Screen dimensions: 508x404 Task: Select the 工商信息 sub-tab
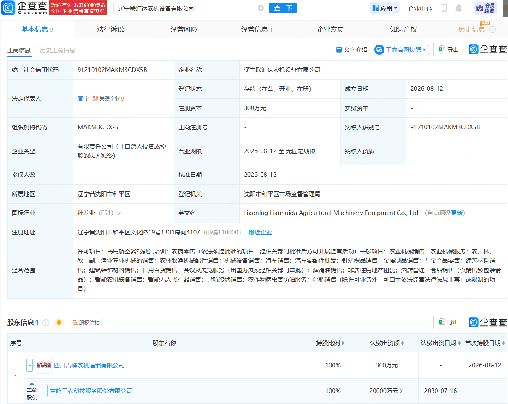tap(19, 50)
